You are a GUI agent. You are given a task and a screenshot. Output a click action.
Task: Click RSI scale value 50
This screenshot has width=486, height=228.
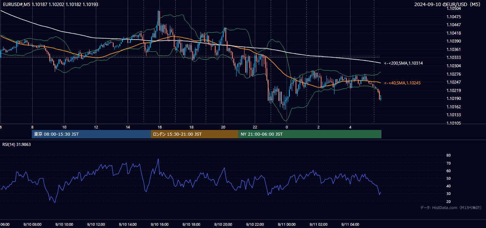click(x=449, y=178)
